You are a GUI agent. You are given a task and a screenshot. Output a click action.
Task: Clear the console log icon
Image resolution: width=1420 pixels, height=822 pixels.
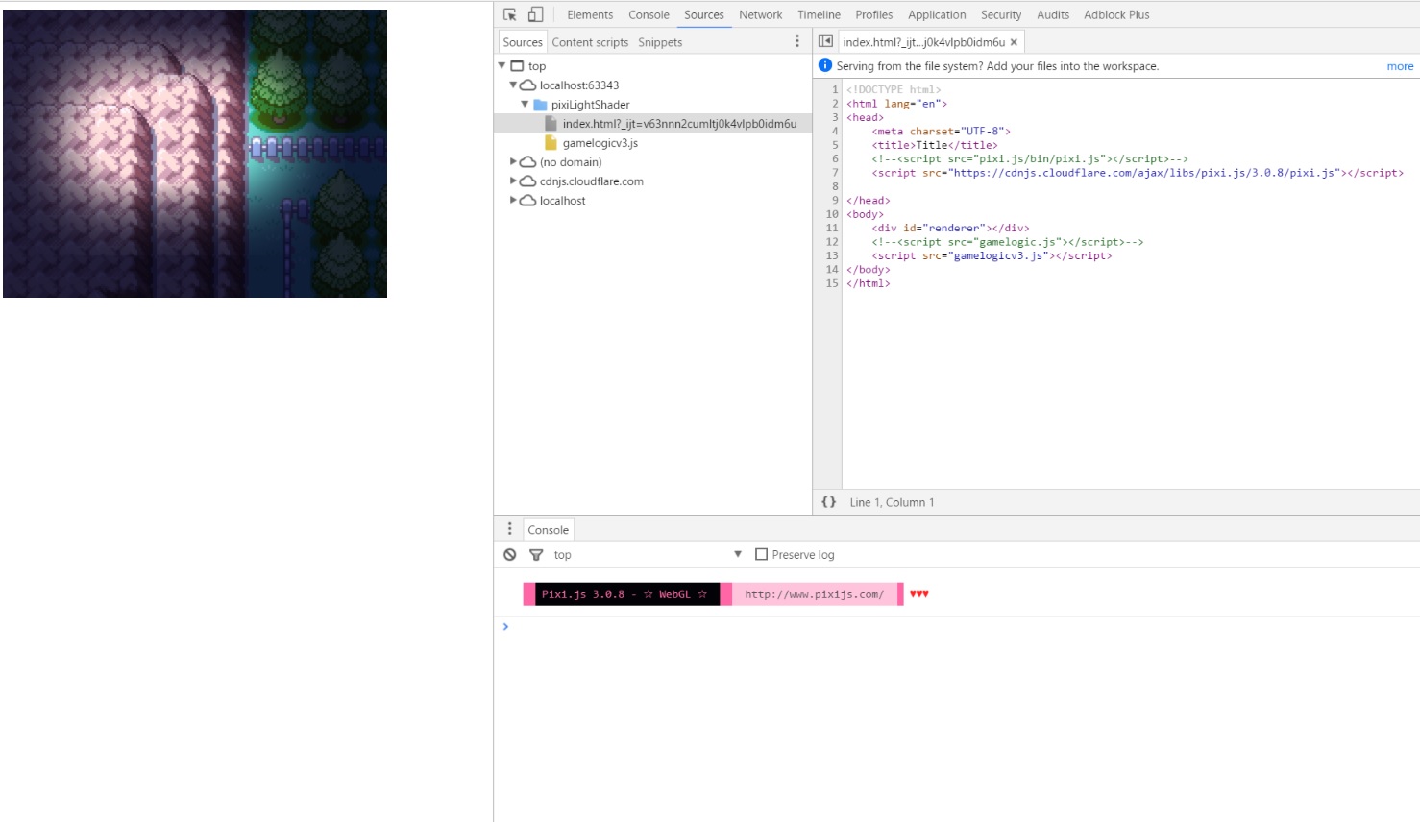pyautogui.click(x=510, y=555)
